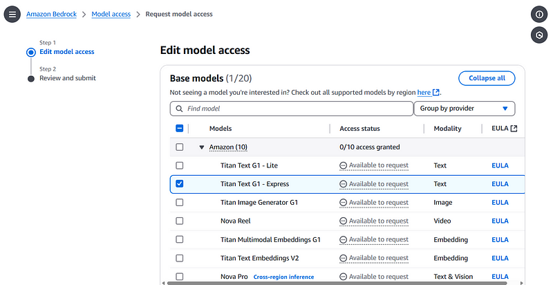Click the Find model search field
553x285 pixels.
pyautogui.click(x=291, y=109)
